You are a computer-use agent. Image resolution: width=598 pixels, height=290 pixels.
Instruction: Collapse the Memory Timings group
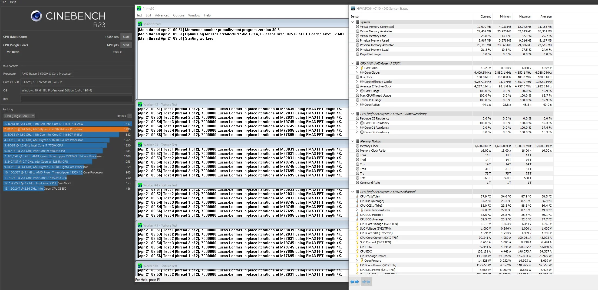(x=352, y=141)
